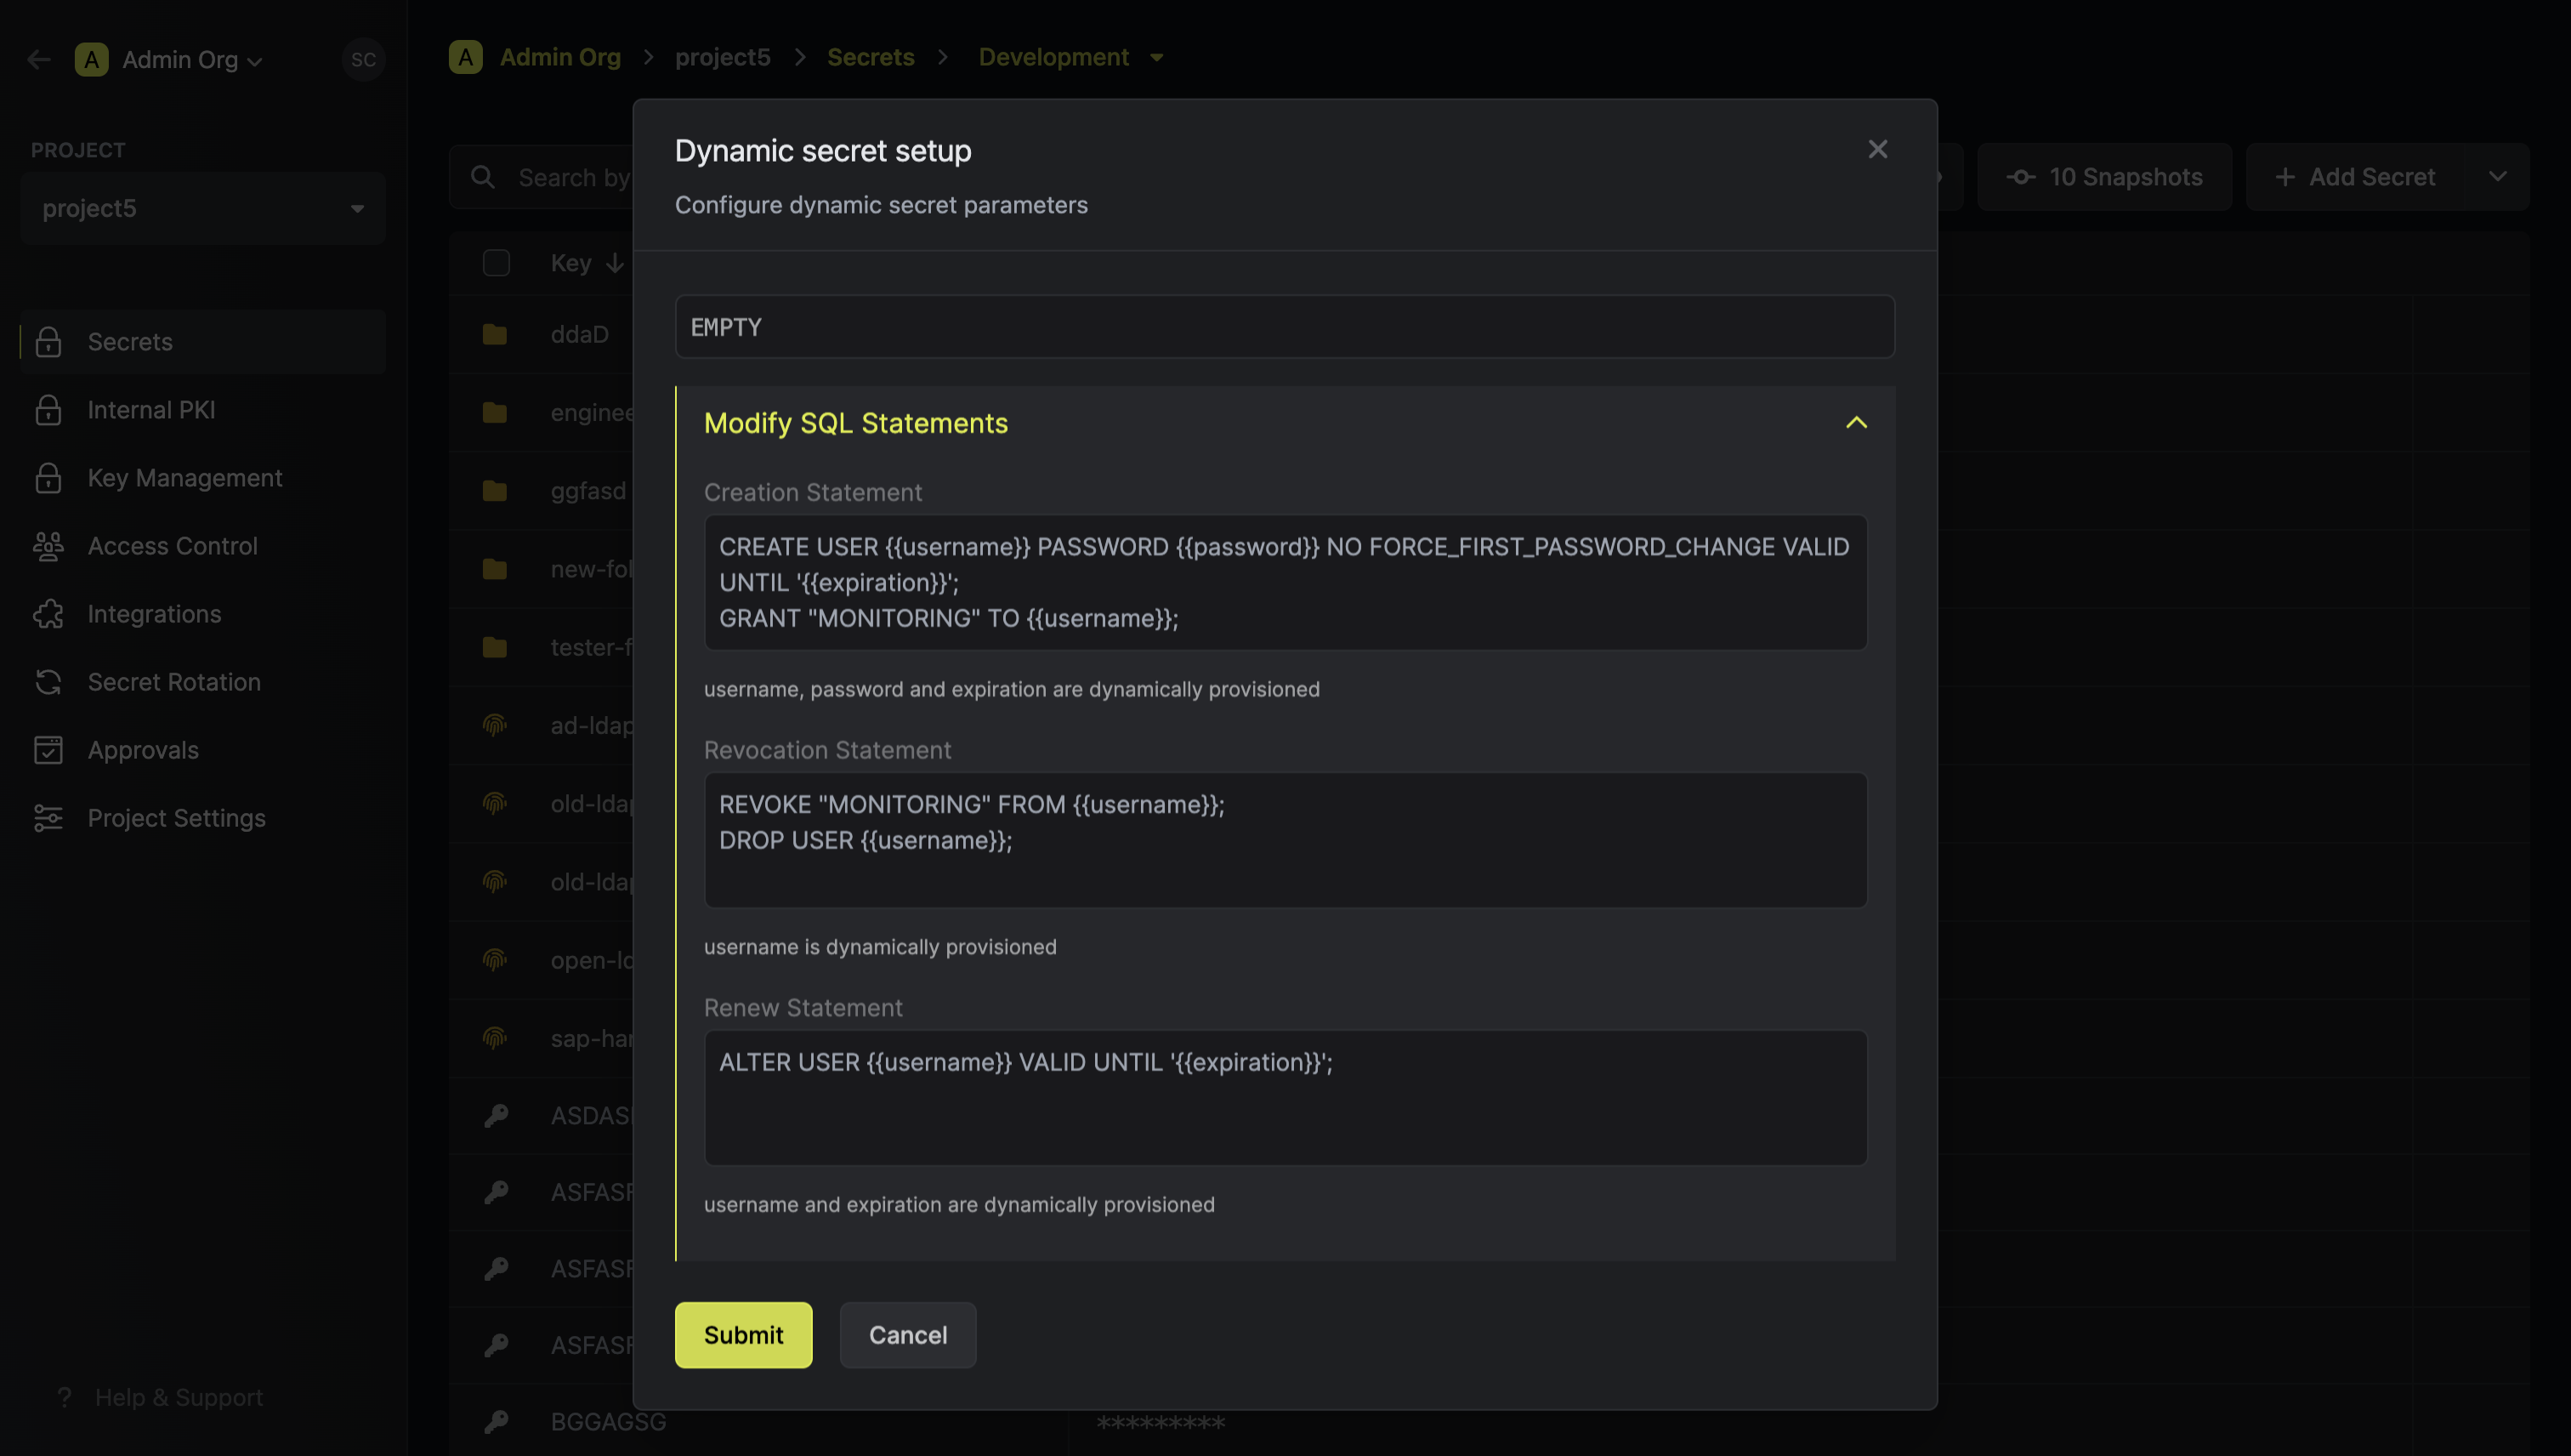Click the Secret Rotation arrows icon
This screenshot has width=2571, height=1456.
(48, 681)
